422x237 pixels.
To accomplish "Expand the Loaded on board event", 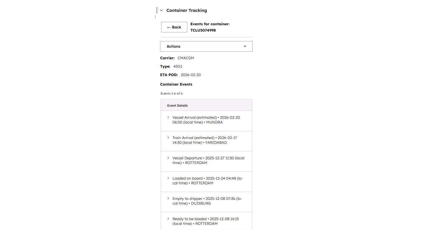I will tap(168, 178).
